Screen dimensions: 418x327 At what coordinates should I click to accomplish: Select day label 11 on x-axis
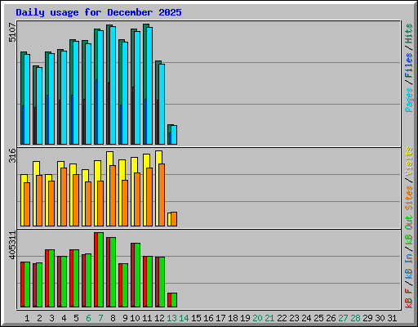[x=147, y=318]
